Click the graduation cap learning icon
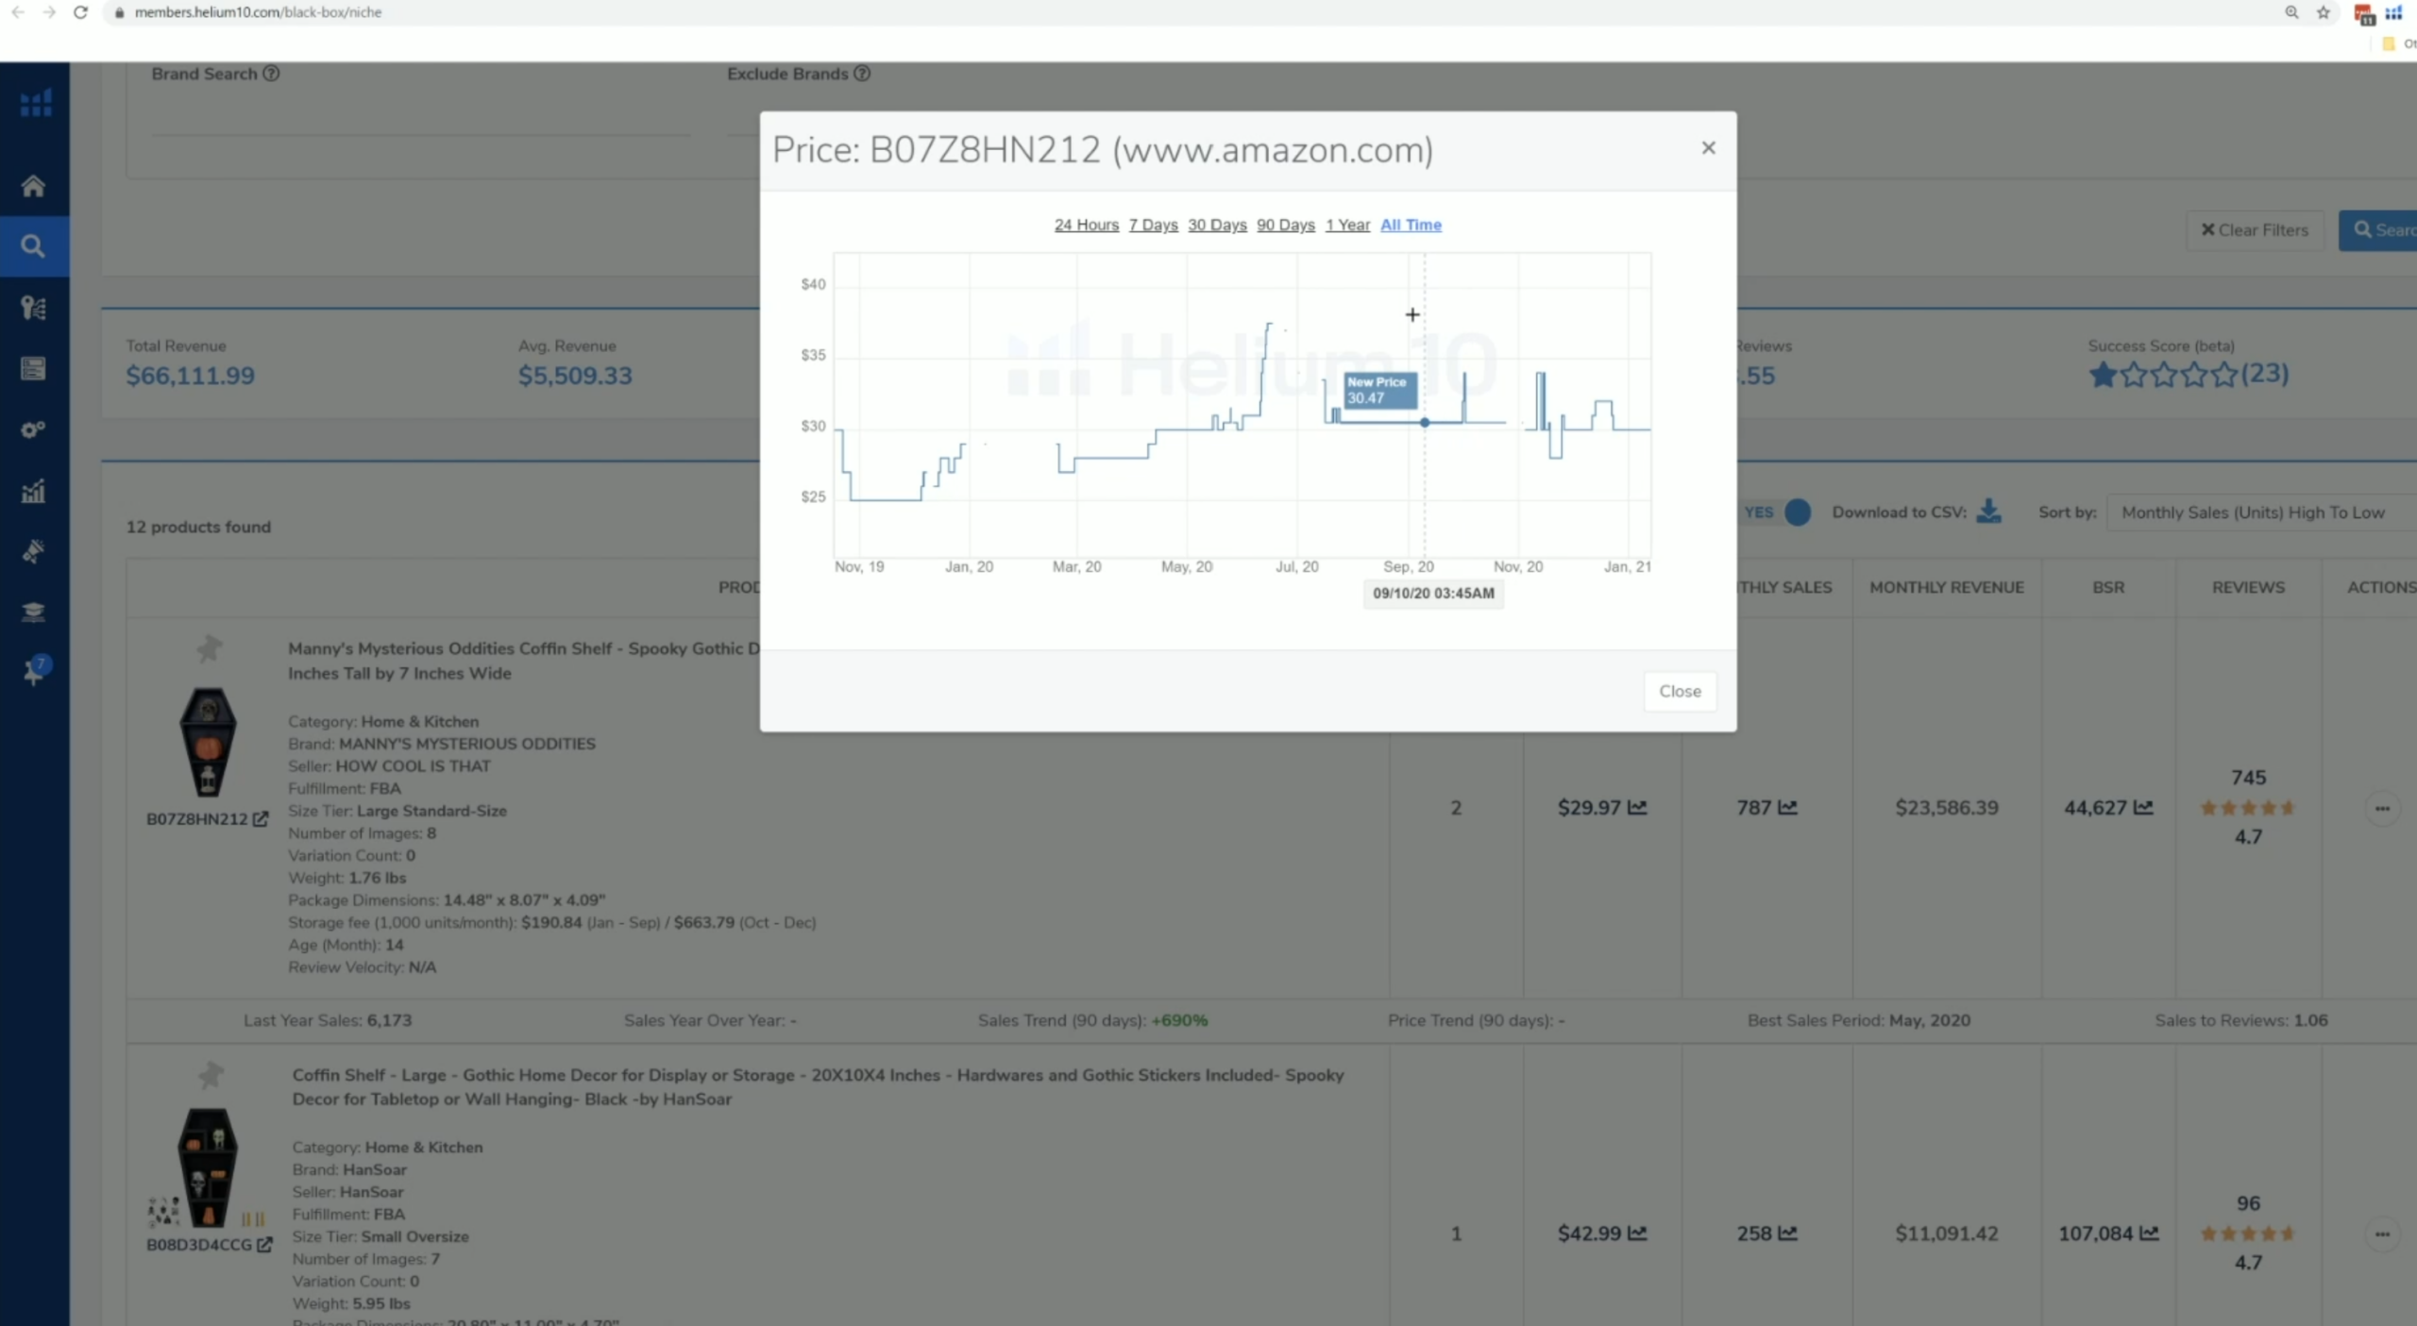Viewport: 2417px width, 1326px height. (x=33, y=613)
